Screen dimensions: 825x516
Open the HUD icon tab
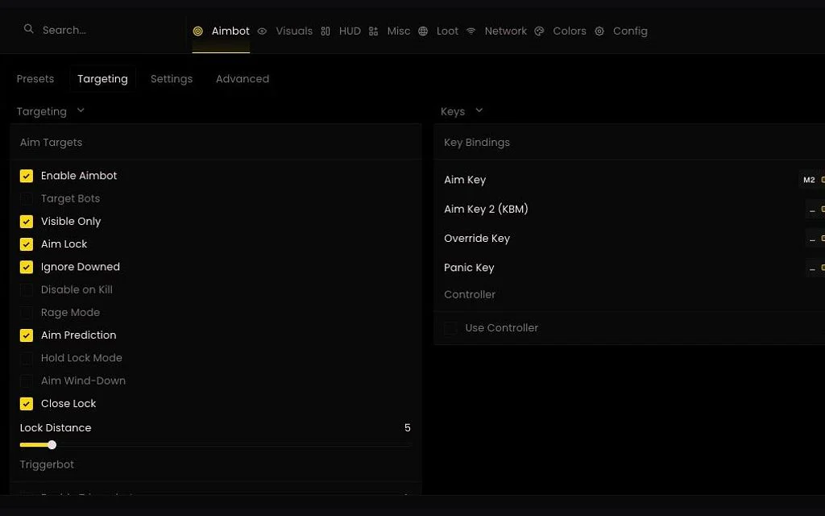pyautogui.click(x=325, y=31)
